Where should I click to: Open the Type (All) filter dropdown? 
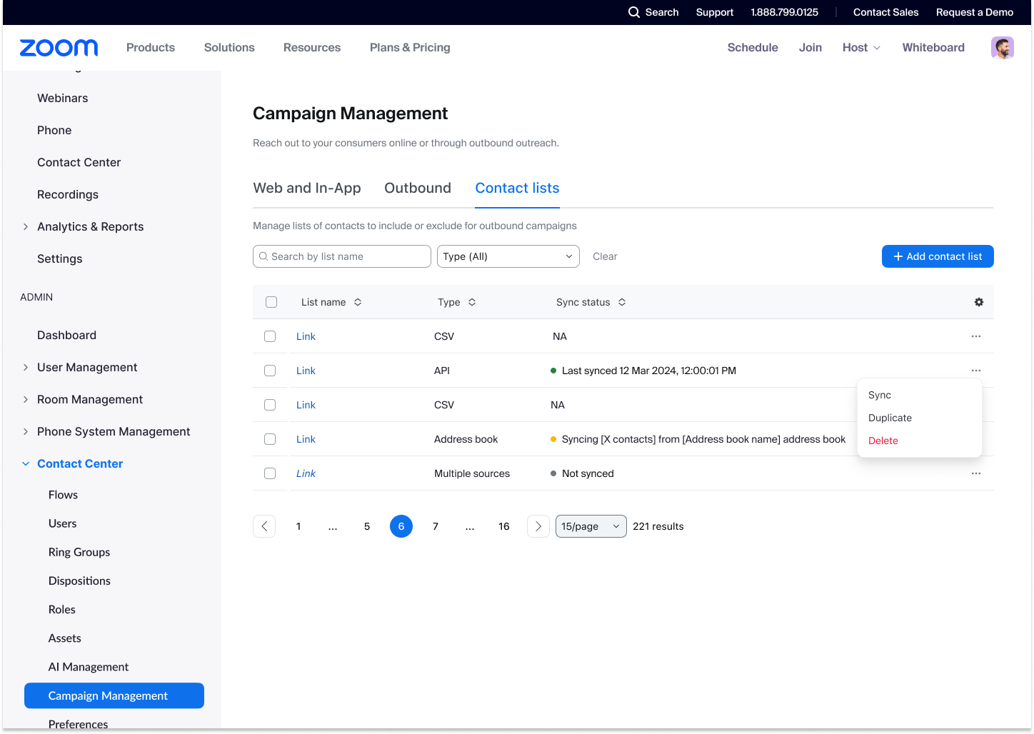[508, 256]
